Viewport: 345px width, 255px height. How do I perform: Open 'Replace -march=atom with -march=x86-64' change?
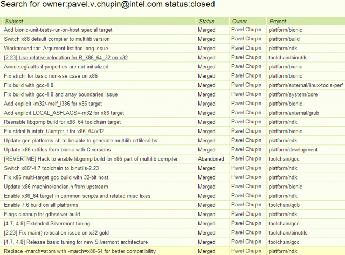pos(80,251)
